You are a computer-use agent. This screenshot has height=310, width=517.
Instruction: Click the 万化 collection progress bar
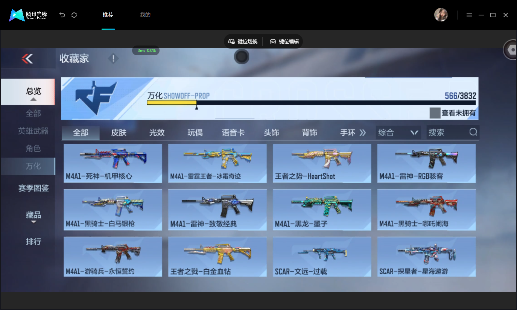point(311,103)
